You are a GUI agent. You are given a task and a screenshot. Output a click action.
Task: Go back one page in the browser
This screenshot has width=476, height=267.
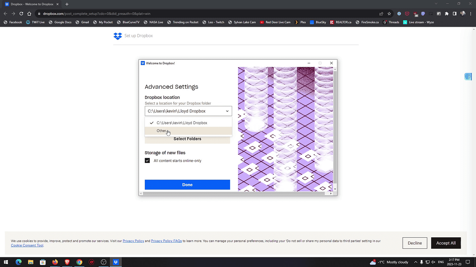coord(5,14)
